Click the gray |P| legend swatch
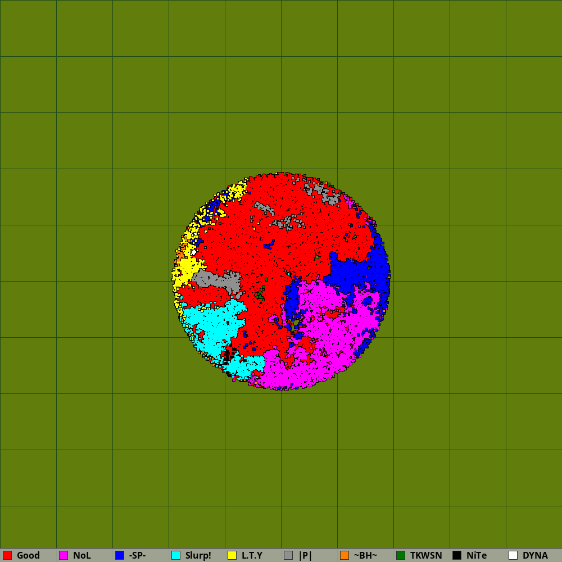The height and width of the screenshot is (562, 562). click(x=288, y=555)
